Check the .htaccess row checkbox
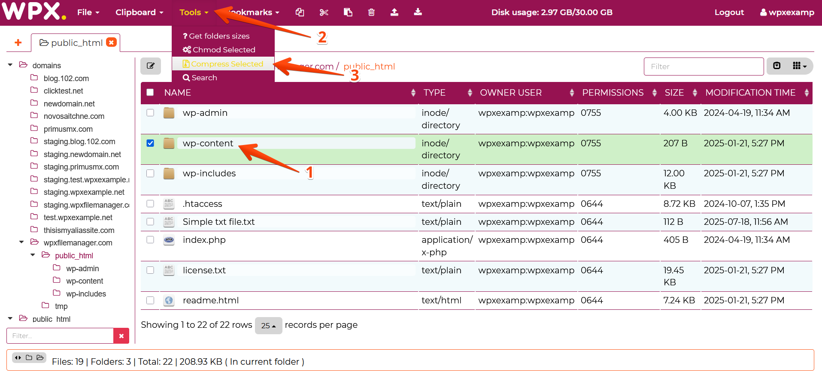Screen dimensions: 822x372 pos(150,203)
